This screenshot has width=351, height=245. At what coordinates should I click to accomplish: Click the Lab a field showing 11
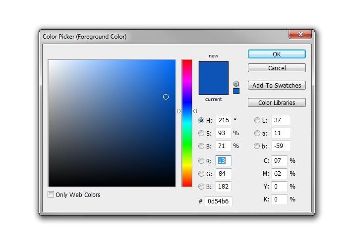pos(281,133)
